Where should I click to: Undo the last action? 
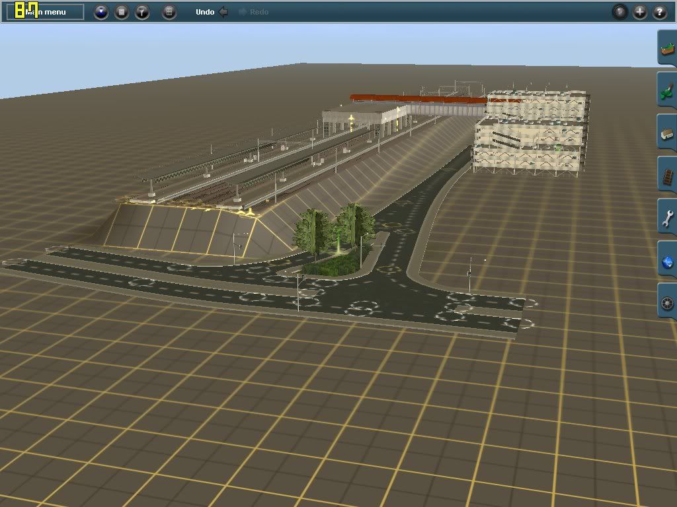point(212,12)
